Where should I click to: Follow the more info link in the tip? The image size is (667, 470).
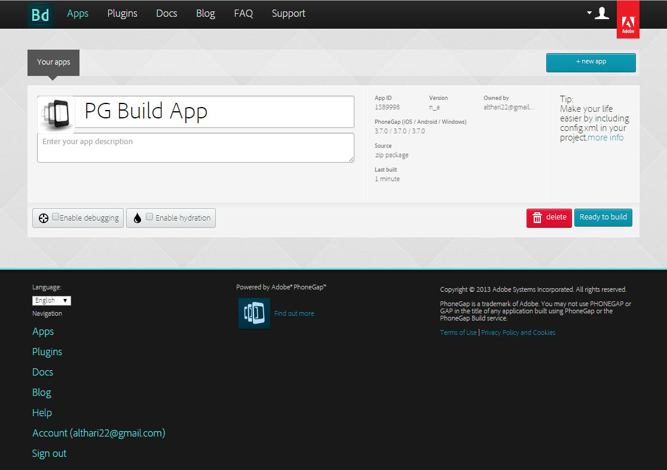605,138
